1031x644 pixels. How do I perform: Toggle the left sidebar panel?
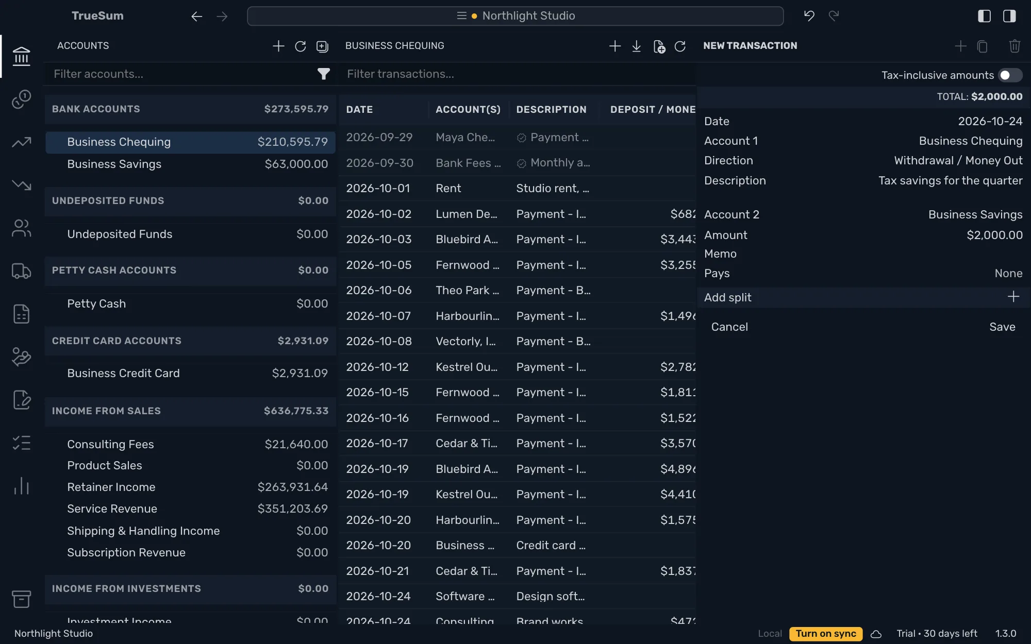point(984,16)
